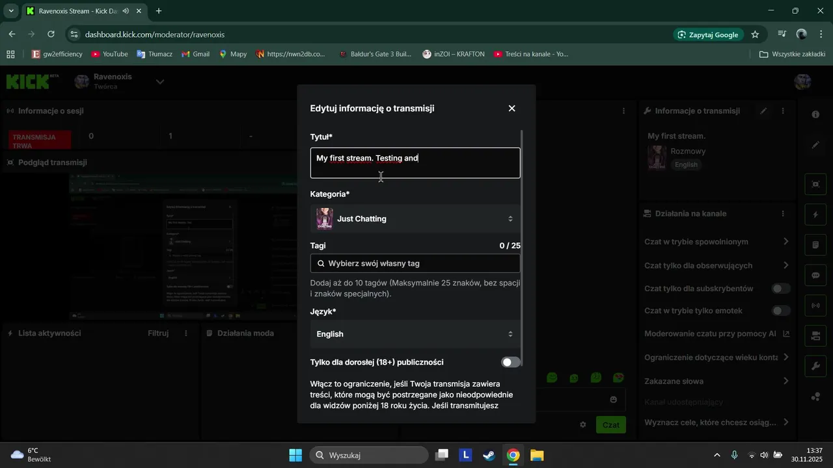Click the note document icon in right sidebar
The width and height of the screenshot is (833, 468).
pos(815,245)
